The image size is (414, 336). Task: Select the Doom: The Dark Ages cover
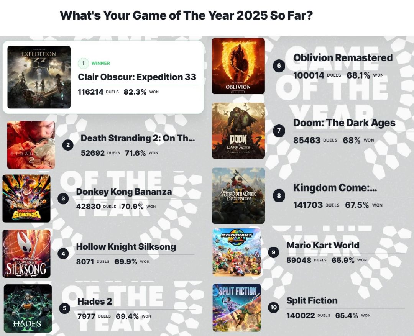click(x=238, y=131)
